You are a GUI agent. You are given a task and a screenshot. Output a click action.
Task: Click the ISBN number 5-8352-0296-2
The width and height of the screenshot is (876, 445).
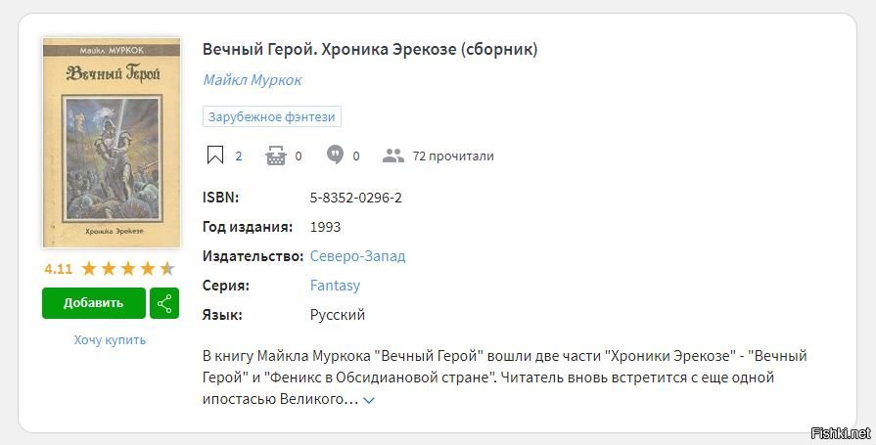pos(356,198)
